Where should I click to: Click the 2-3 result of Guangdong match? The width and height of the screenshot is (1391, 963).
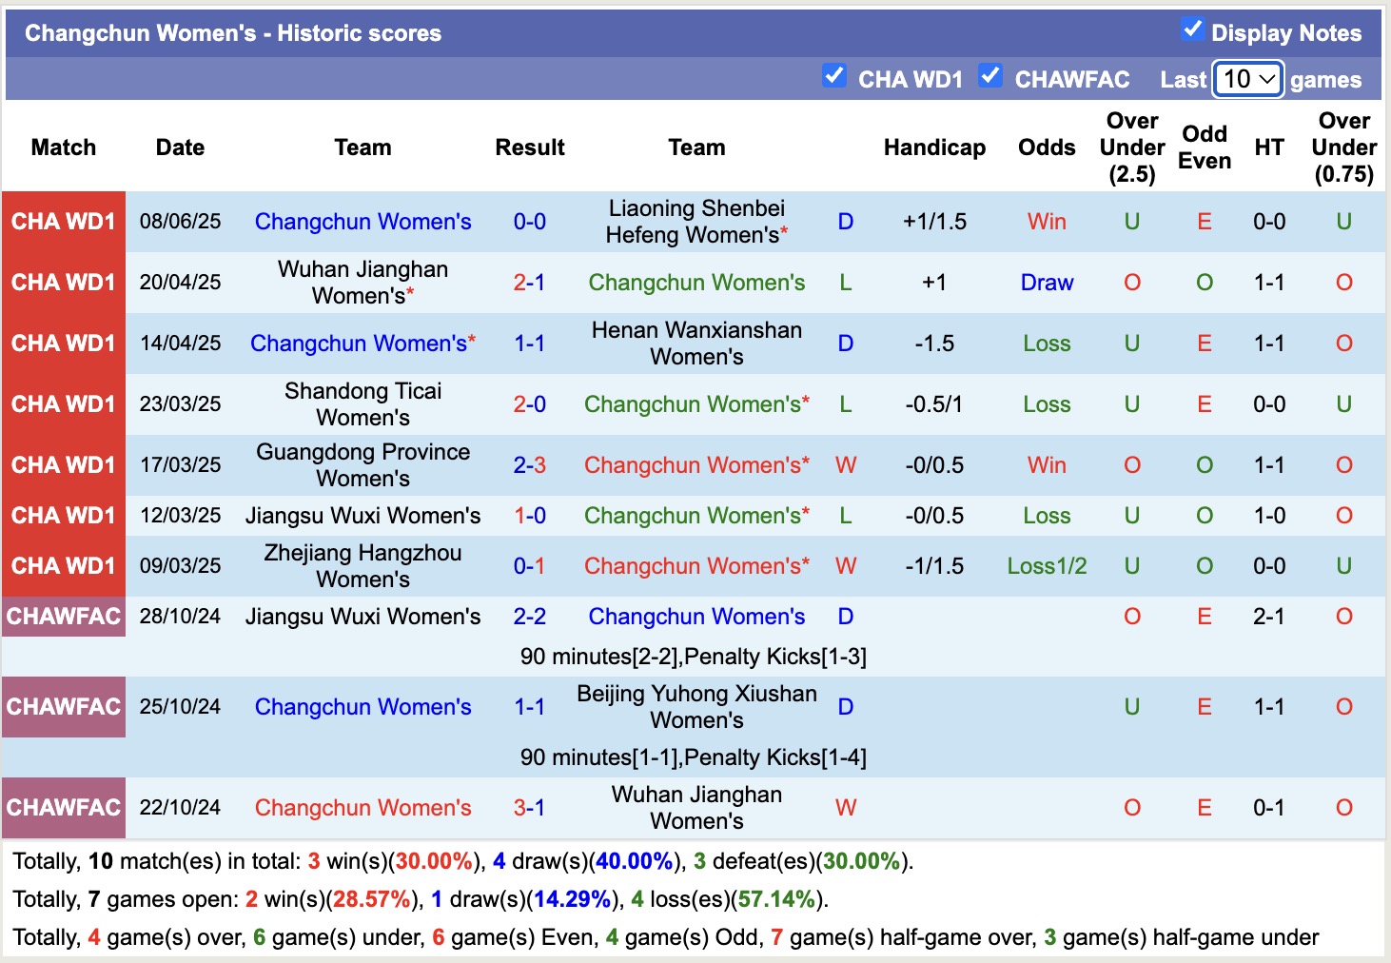(x=530, y=464)
